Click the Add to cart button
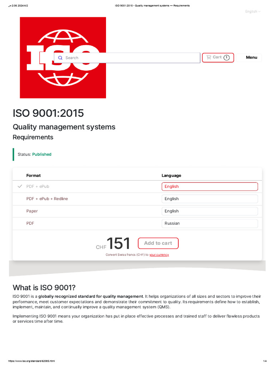Viewport: 275px width, 367px height. point(158,243)
